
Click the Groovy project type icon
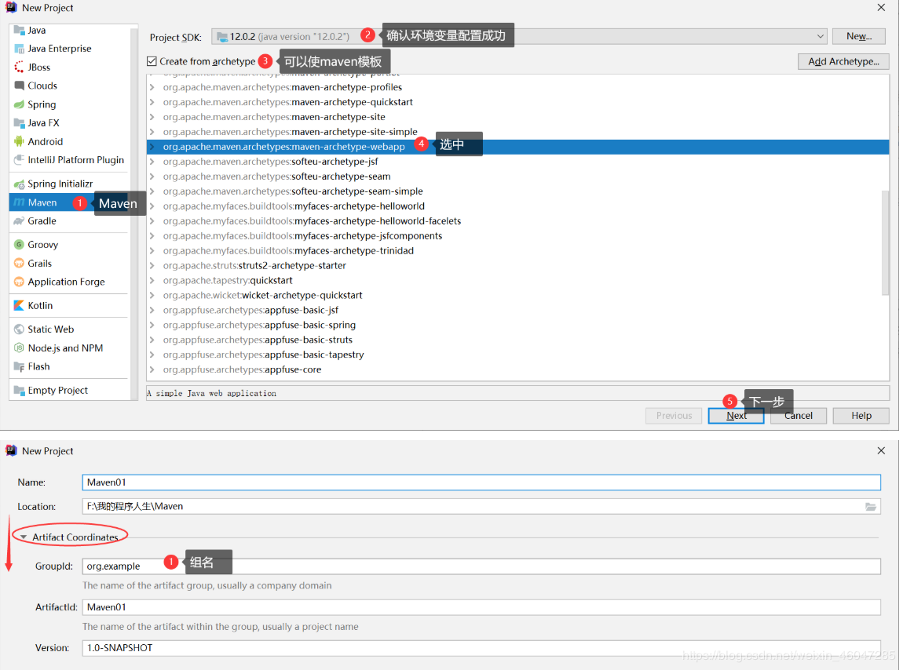click(19, 245)
